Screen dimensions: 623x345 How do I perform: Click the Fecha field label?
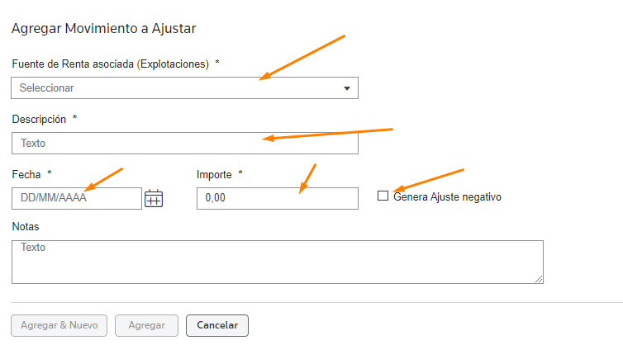coord(26,174)
